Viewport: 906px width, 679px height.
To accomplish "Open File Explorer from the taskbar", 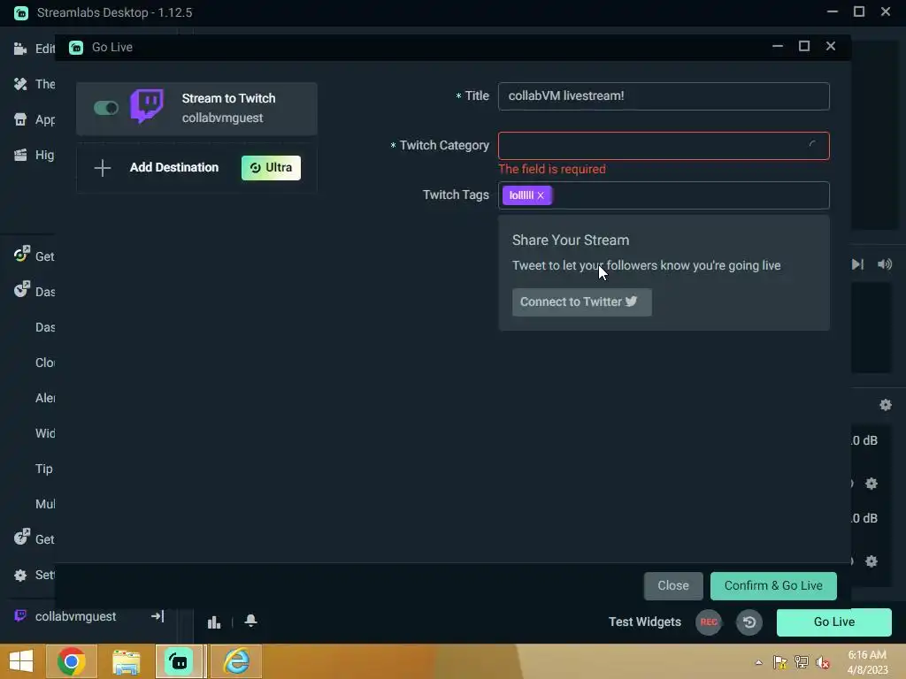I will tap(126, 661).
